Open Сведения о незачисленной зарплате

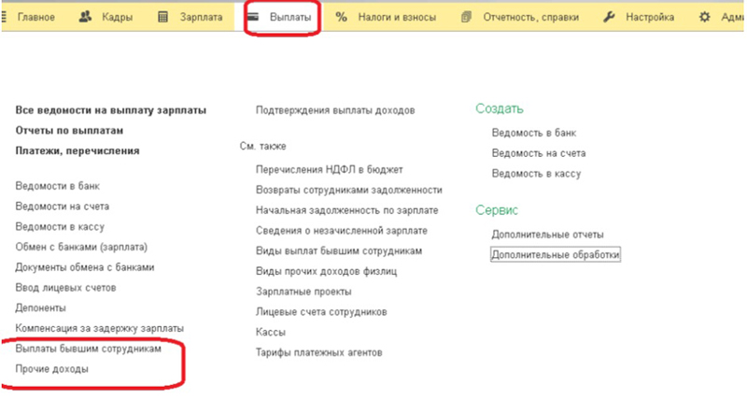coord(342,231)
